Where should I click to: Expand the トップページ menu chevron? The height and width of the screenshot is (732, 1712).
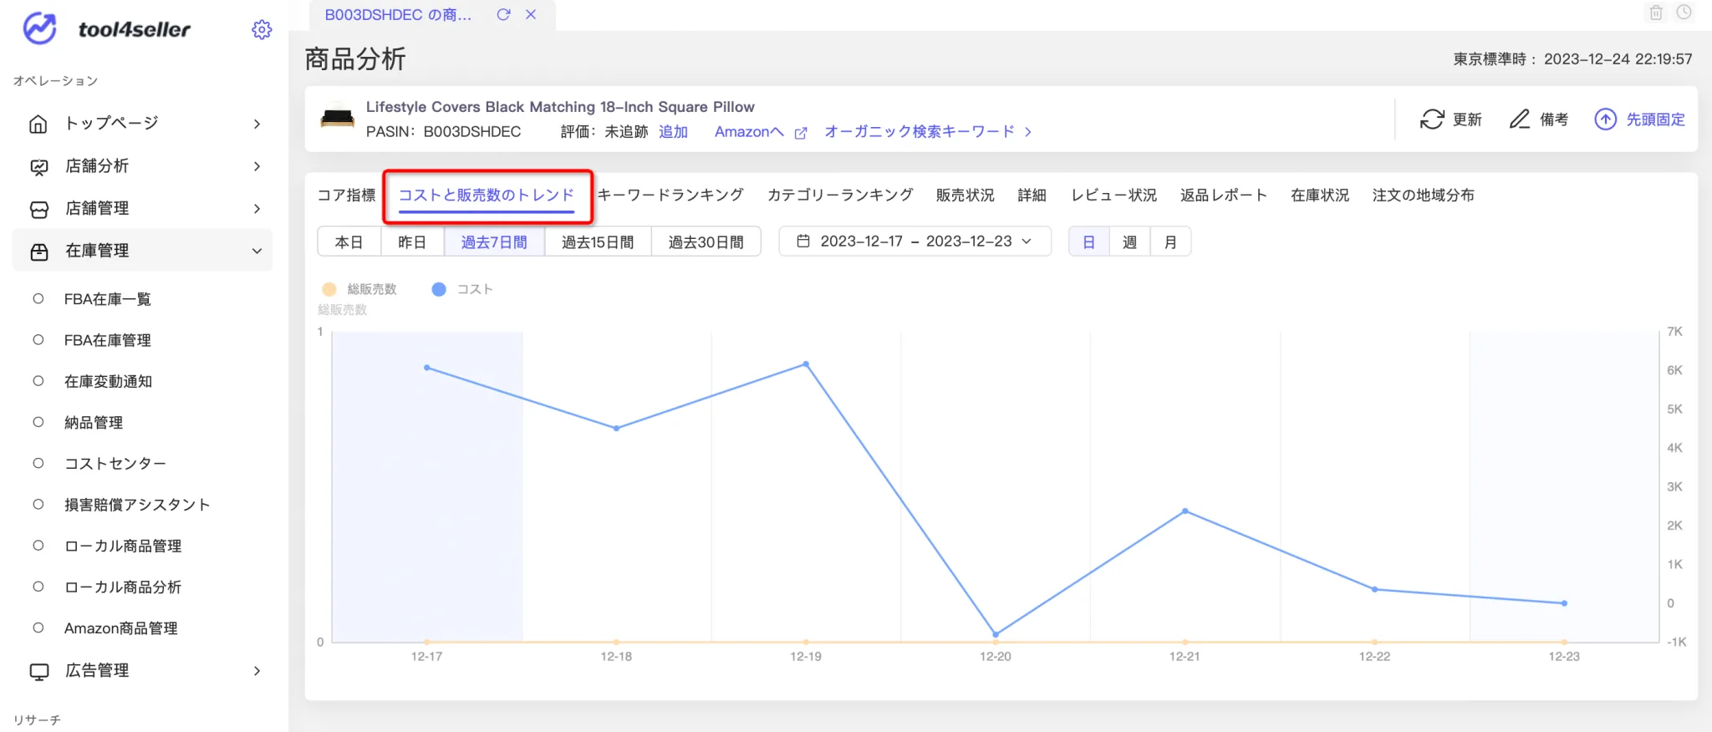tap(257, 124)
